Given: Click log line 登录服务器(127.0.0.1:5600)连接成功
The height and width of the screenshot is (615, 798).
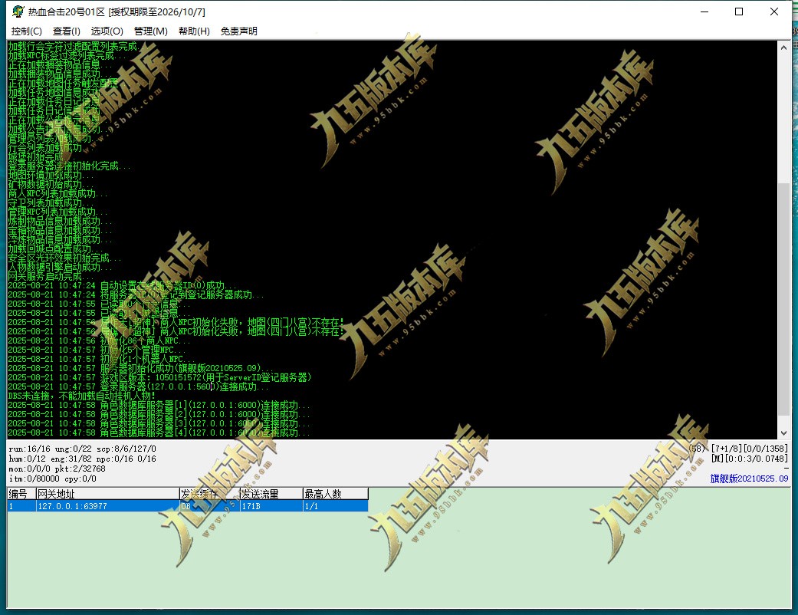Looking at the screenshot, I should coord(138,386).
